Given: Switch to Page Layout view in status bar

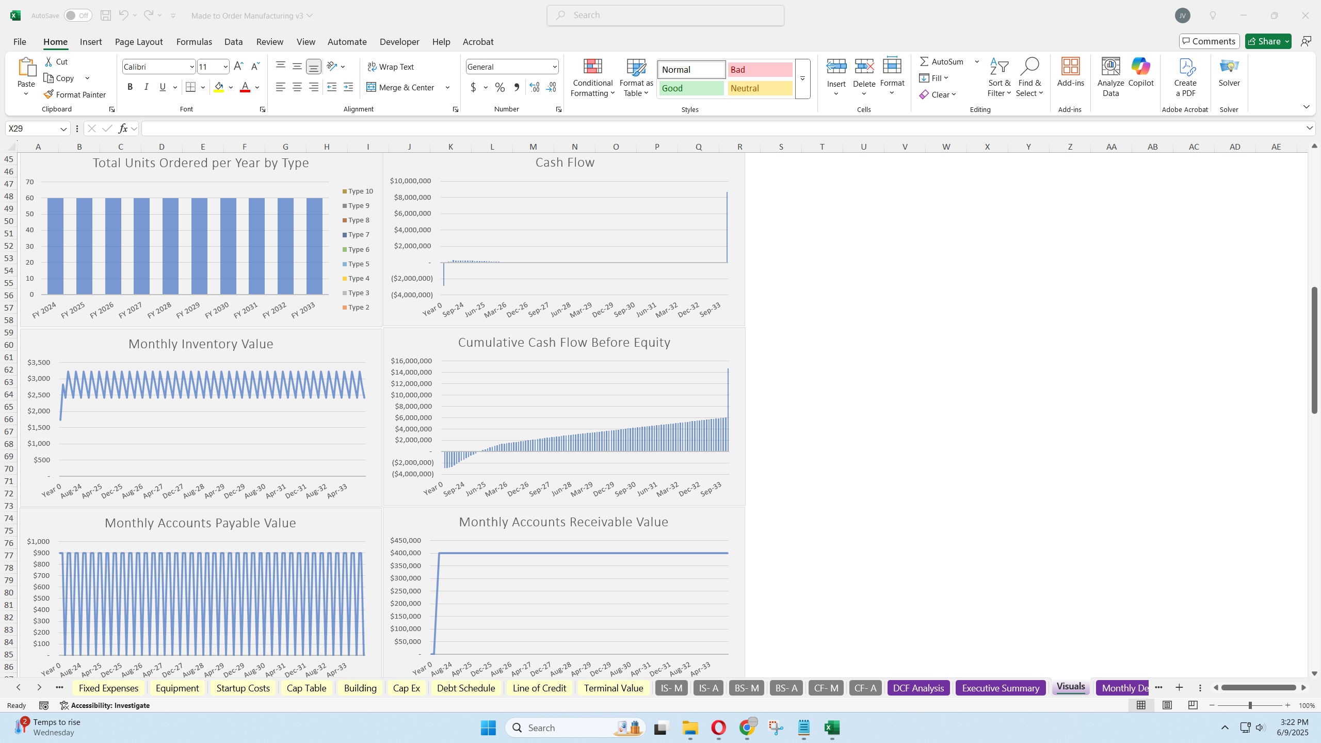Looking at the screenshot, I should [x=1167, y=705].
